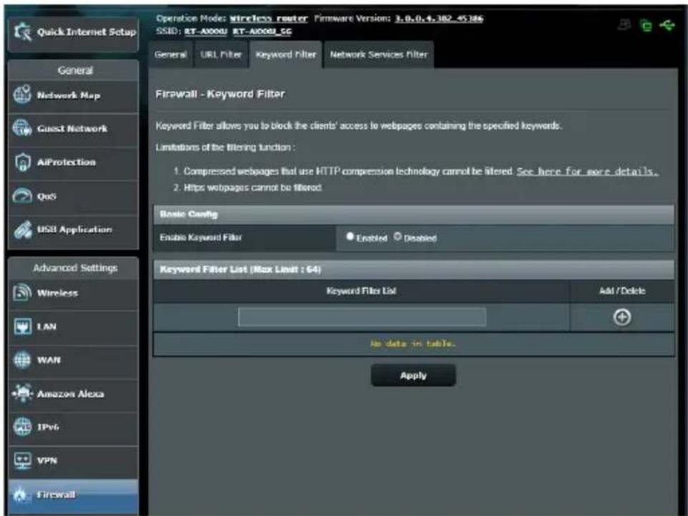
Task: Click the IPv6 globe icon
Action: click(22, 427)
